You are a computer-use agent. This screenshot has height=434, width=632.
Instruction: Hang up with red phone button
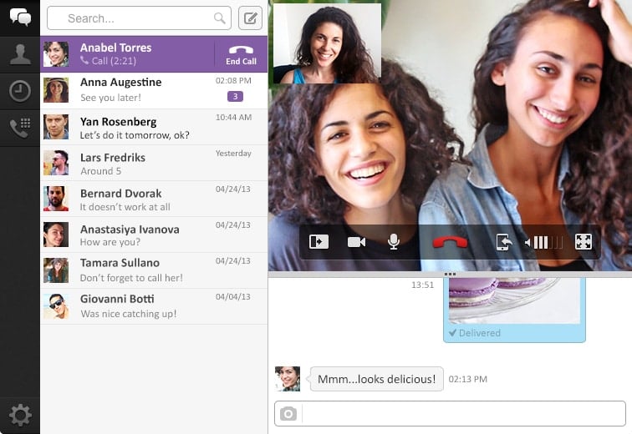coord(449,242)
